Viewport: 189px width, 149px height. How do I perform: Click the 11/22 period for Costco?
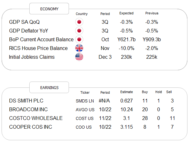tap(105, 118)
